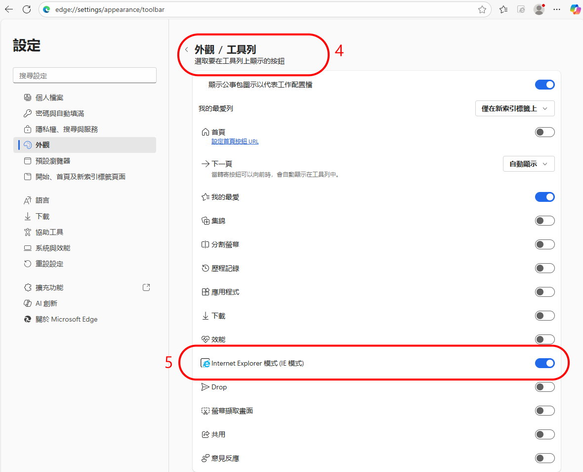Launch Copilot from the toolbar icon
This screenshot has width=583, height=472.
575,9
